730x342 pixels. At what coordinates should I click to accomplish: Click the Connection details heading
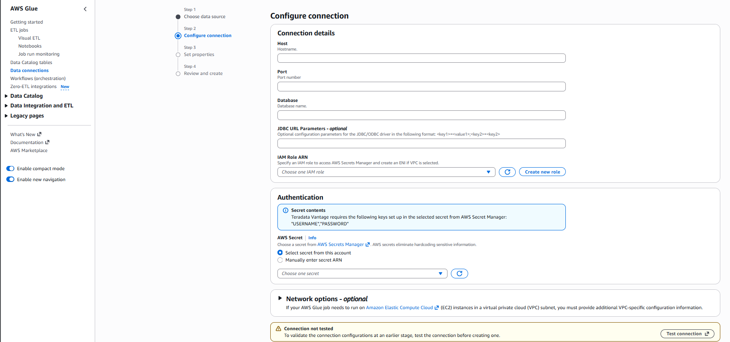(306, 33)
